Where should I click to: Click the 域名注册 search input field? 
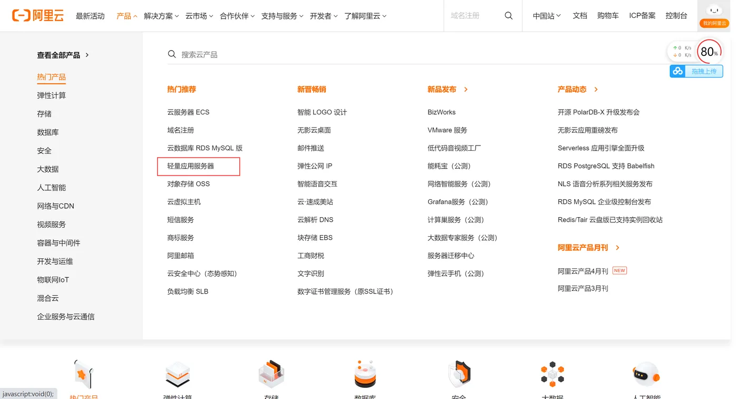[473, 16]
